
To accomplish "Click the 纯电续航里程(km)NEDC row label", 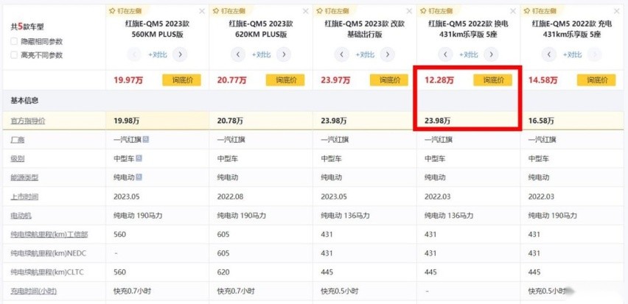I will tap(49, 253).
